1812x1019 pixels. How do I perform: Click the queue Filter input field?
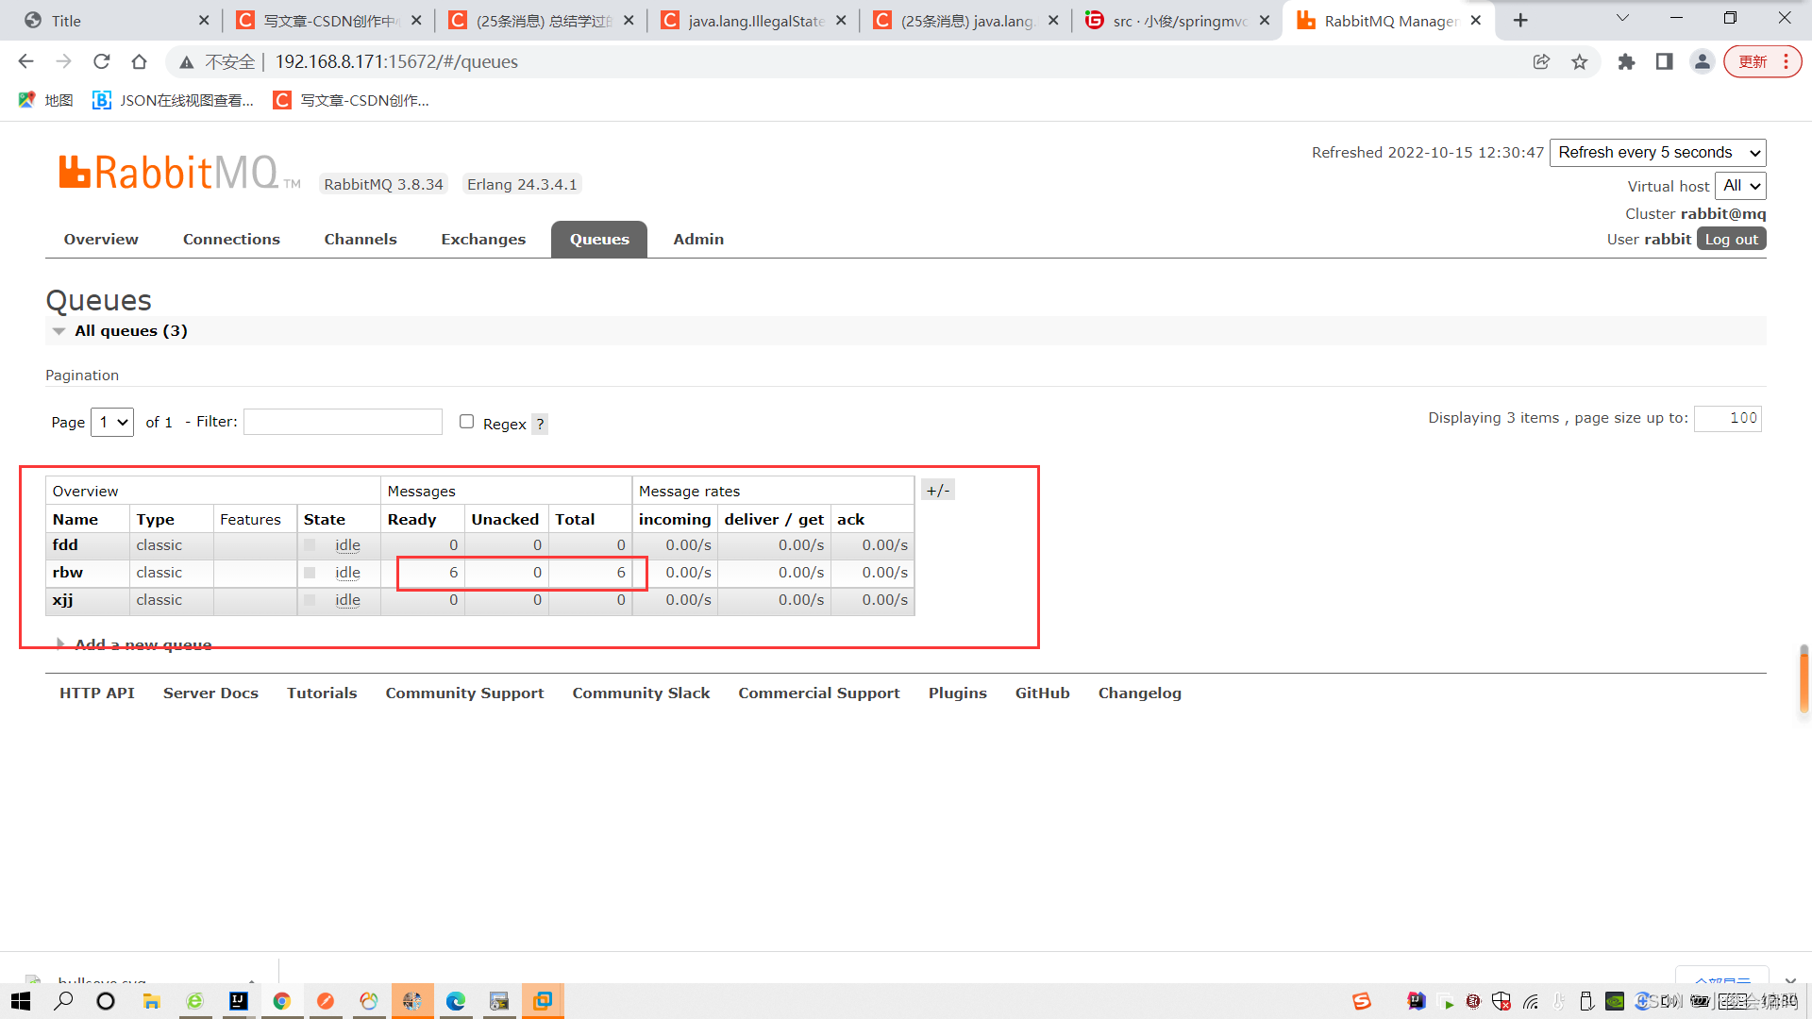343,422
